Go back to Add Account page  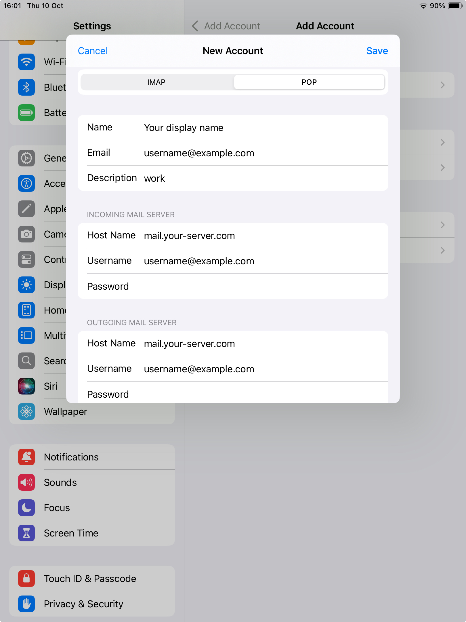(x=226, y=26)
